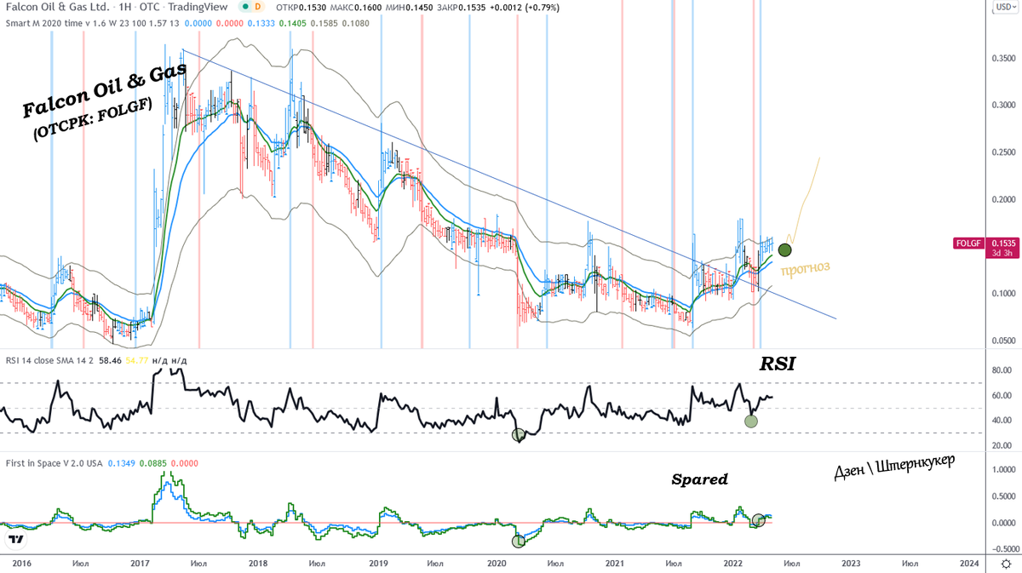Click the TradingView logo icon
This screenshot has height=573, width=1022.
[14, 540]
